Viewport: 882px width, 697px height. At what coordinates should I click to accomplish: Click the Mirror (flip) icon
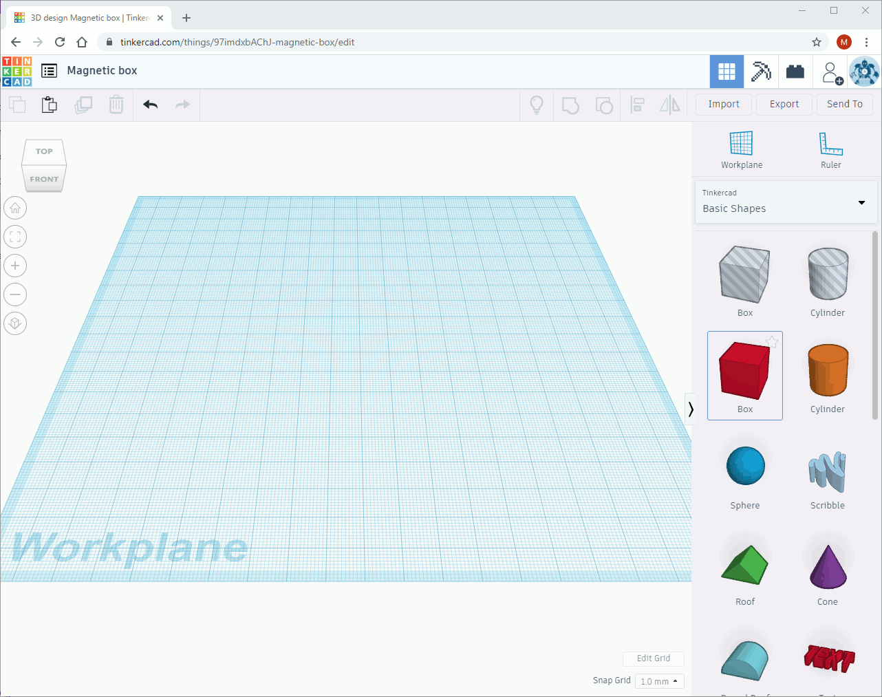tap(670, 105)
